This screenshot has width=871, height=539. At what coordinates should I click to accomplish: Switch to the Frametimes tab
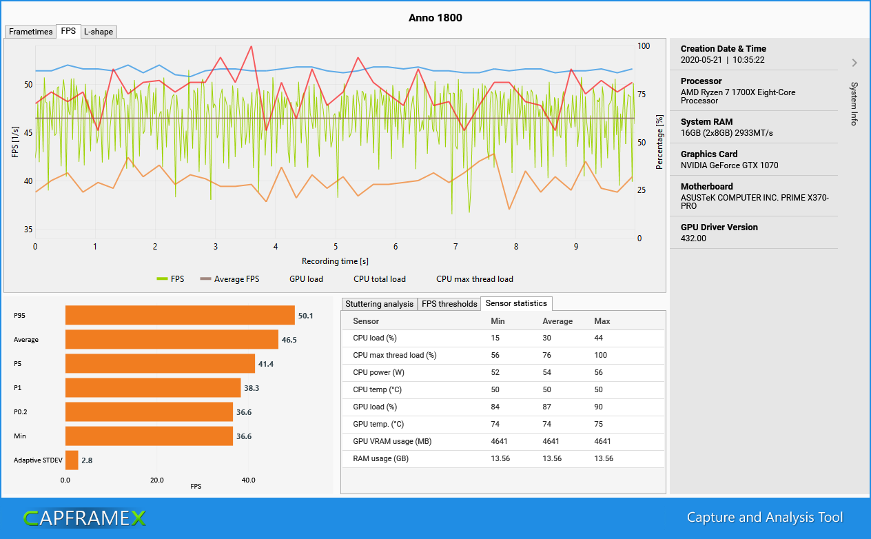coord(30,32)
